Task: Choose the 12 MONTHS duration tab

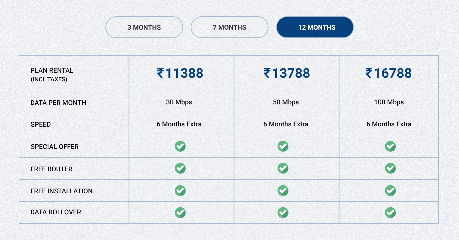Action: tap(315, 27)
